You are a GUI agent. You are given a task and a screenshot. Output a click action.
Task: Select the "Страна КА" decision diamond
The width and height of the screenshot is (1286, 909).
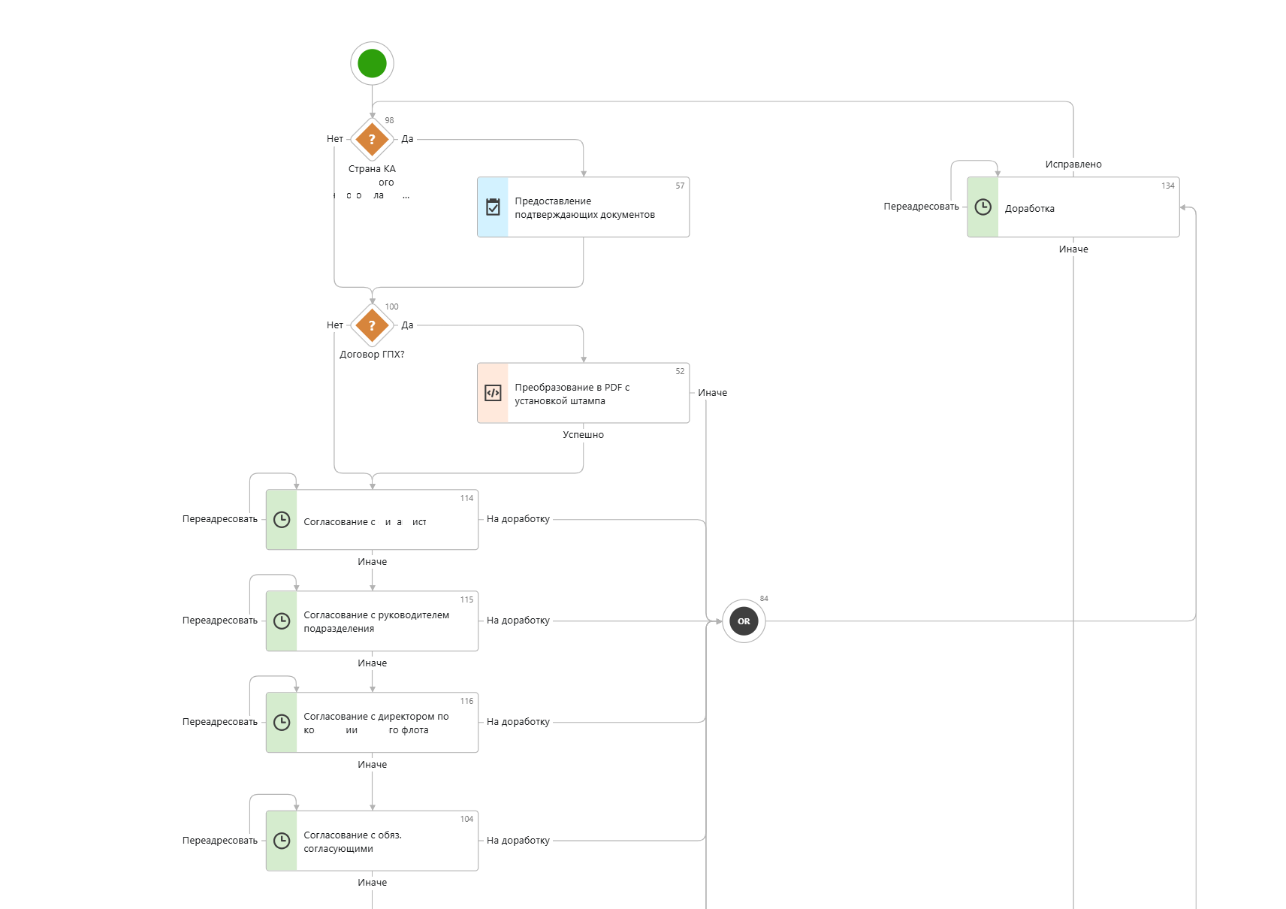coord(372,139)
